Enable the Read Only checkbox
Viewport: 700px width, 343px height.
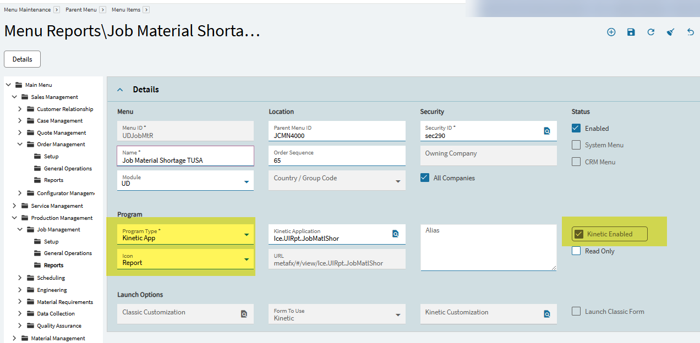pos(576,251)
